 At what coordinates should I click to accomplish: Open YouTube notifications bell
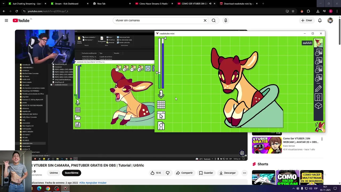(320, 21)
